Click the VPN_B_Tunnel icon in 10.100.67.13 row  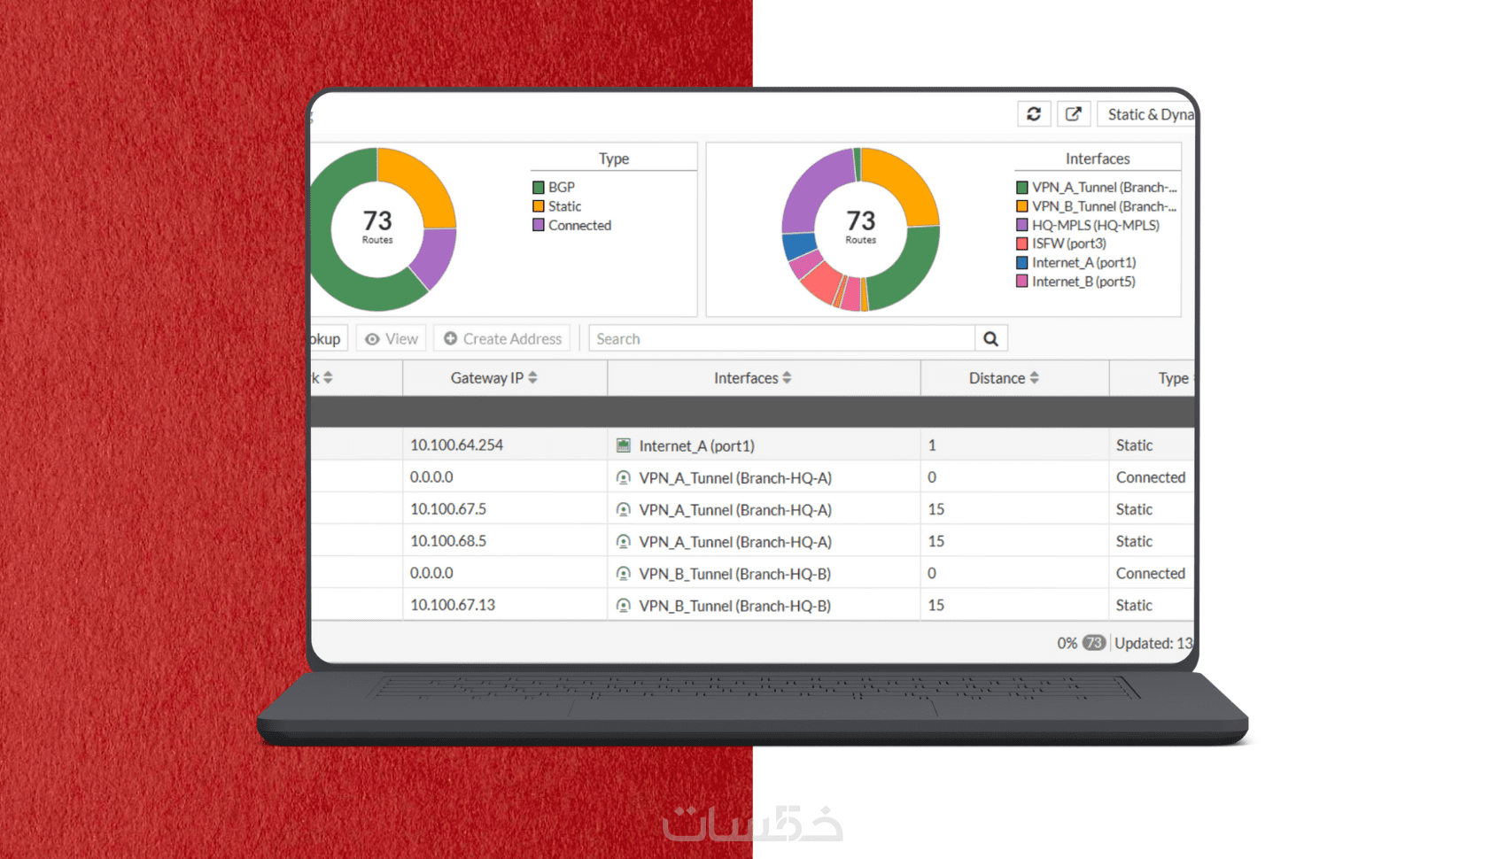[624, 606]
